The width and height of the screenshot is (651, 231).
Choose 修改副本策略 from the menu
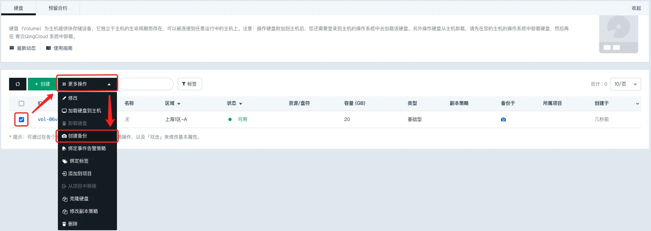pos(87,211)
